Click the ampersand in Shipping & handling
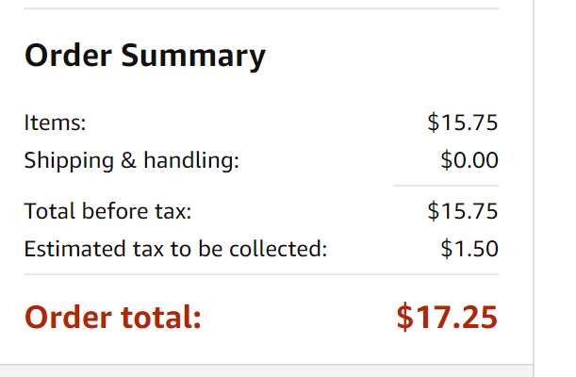The image size is (576, 377). click(128, 160)
